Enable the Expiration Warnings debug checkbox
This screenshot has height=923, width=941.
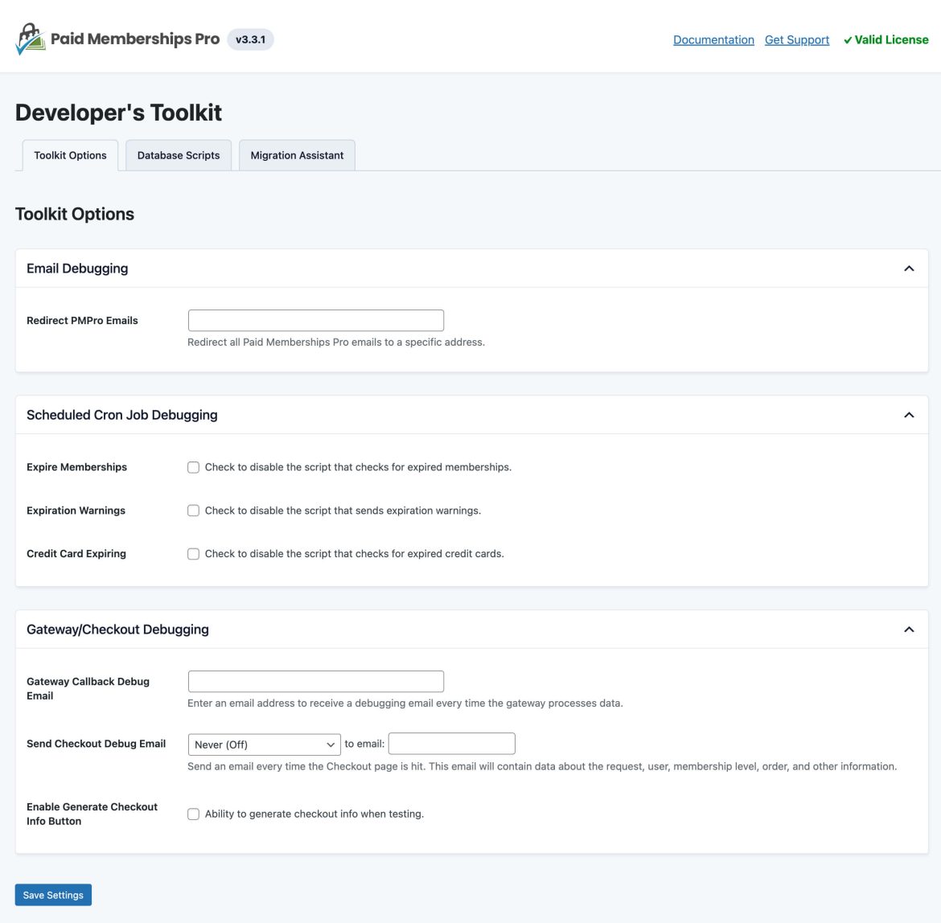tap(193, 510)
